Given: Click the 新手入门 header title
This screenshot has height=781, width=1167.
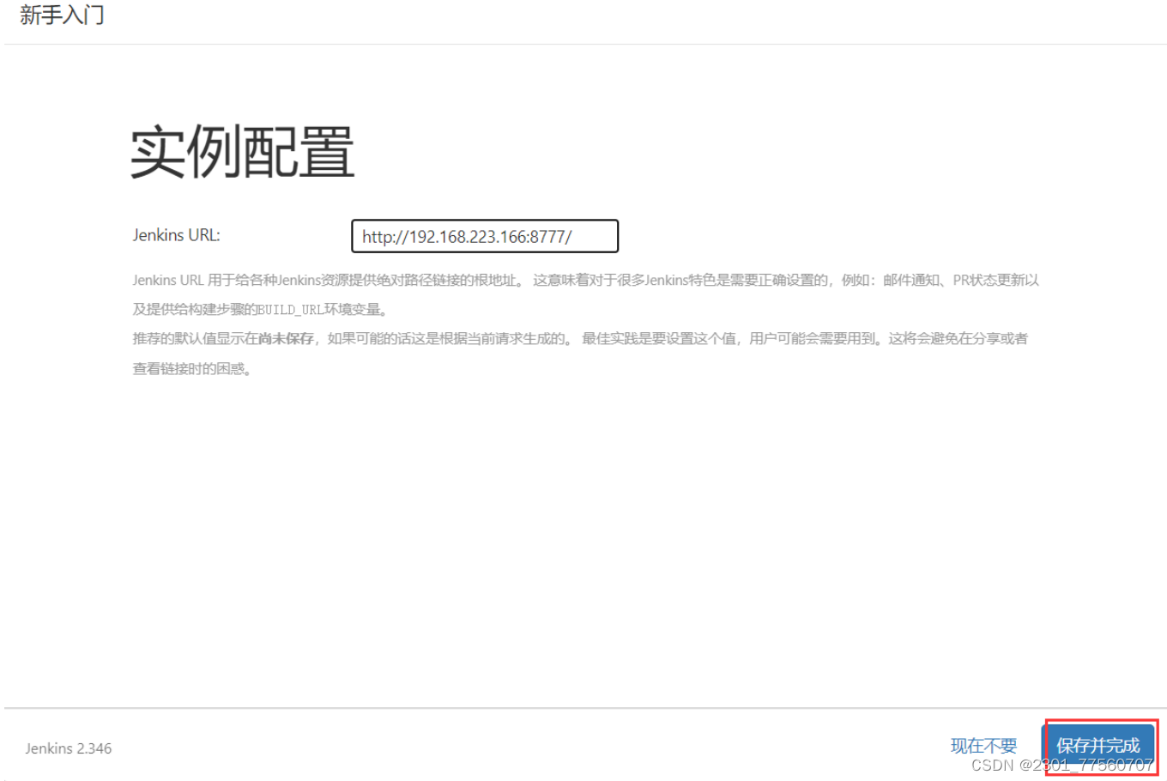Looking at the screenshot, I should pyautogui.click(x=60, y=15).
